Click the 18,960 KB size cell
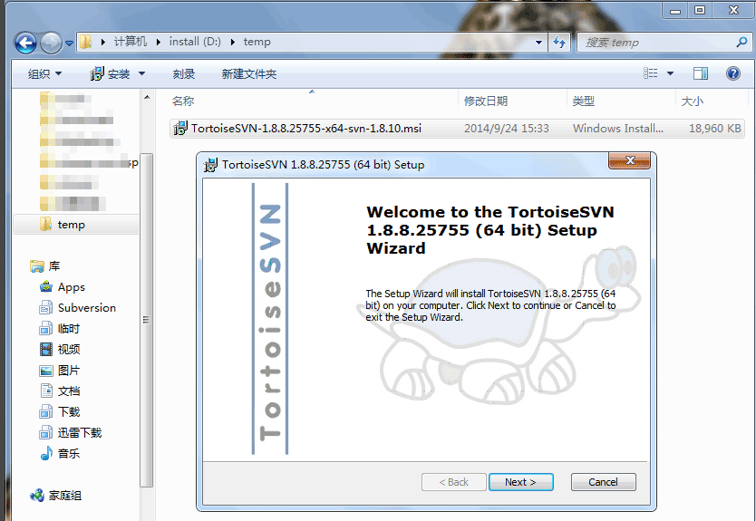 click(x=714, y=128)
